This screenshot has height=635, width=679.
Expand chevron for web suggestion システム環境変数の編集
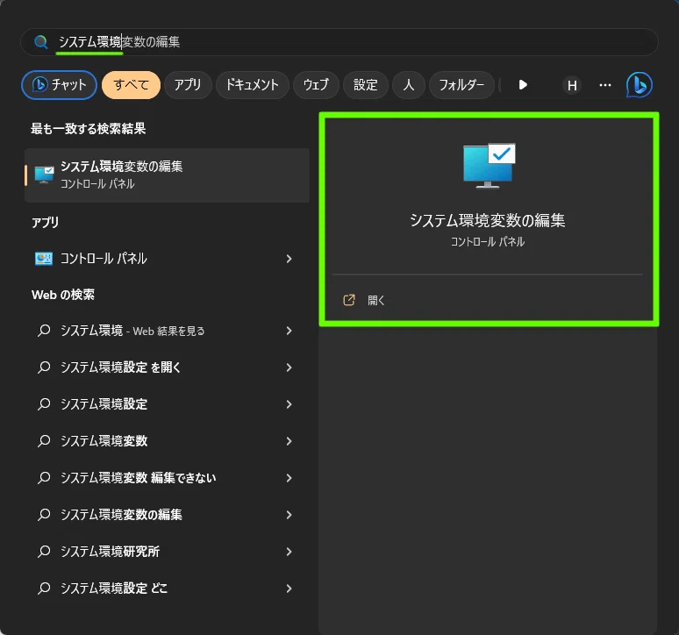click(x=289, y=515)
